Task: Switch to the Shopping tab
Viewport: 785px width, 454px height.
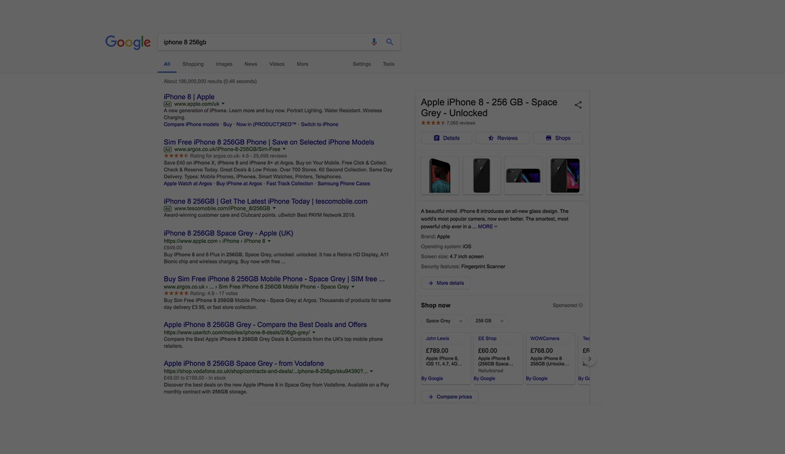Action: coord(193,64)
